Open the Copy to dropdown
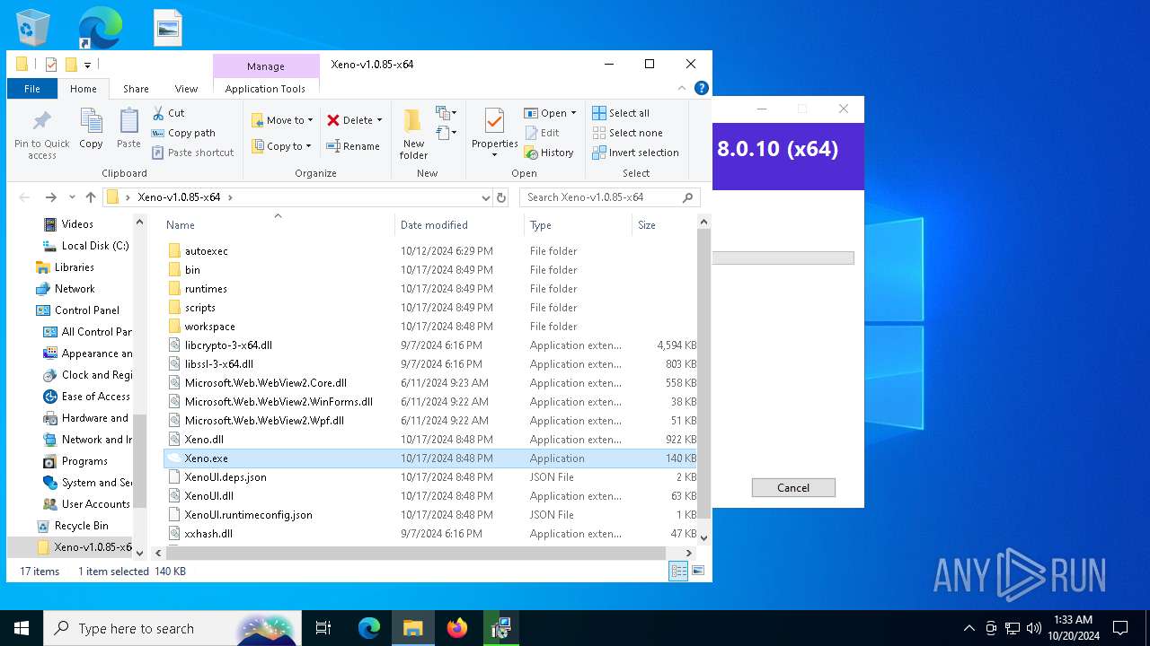1150x646 pixels. 281,146
